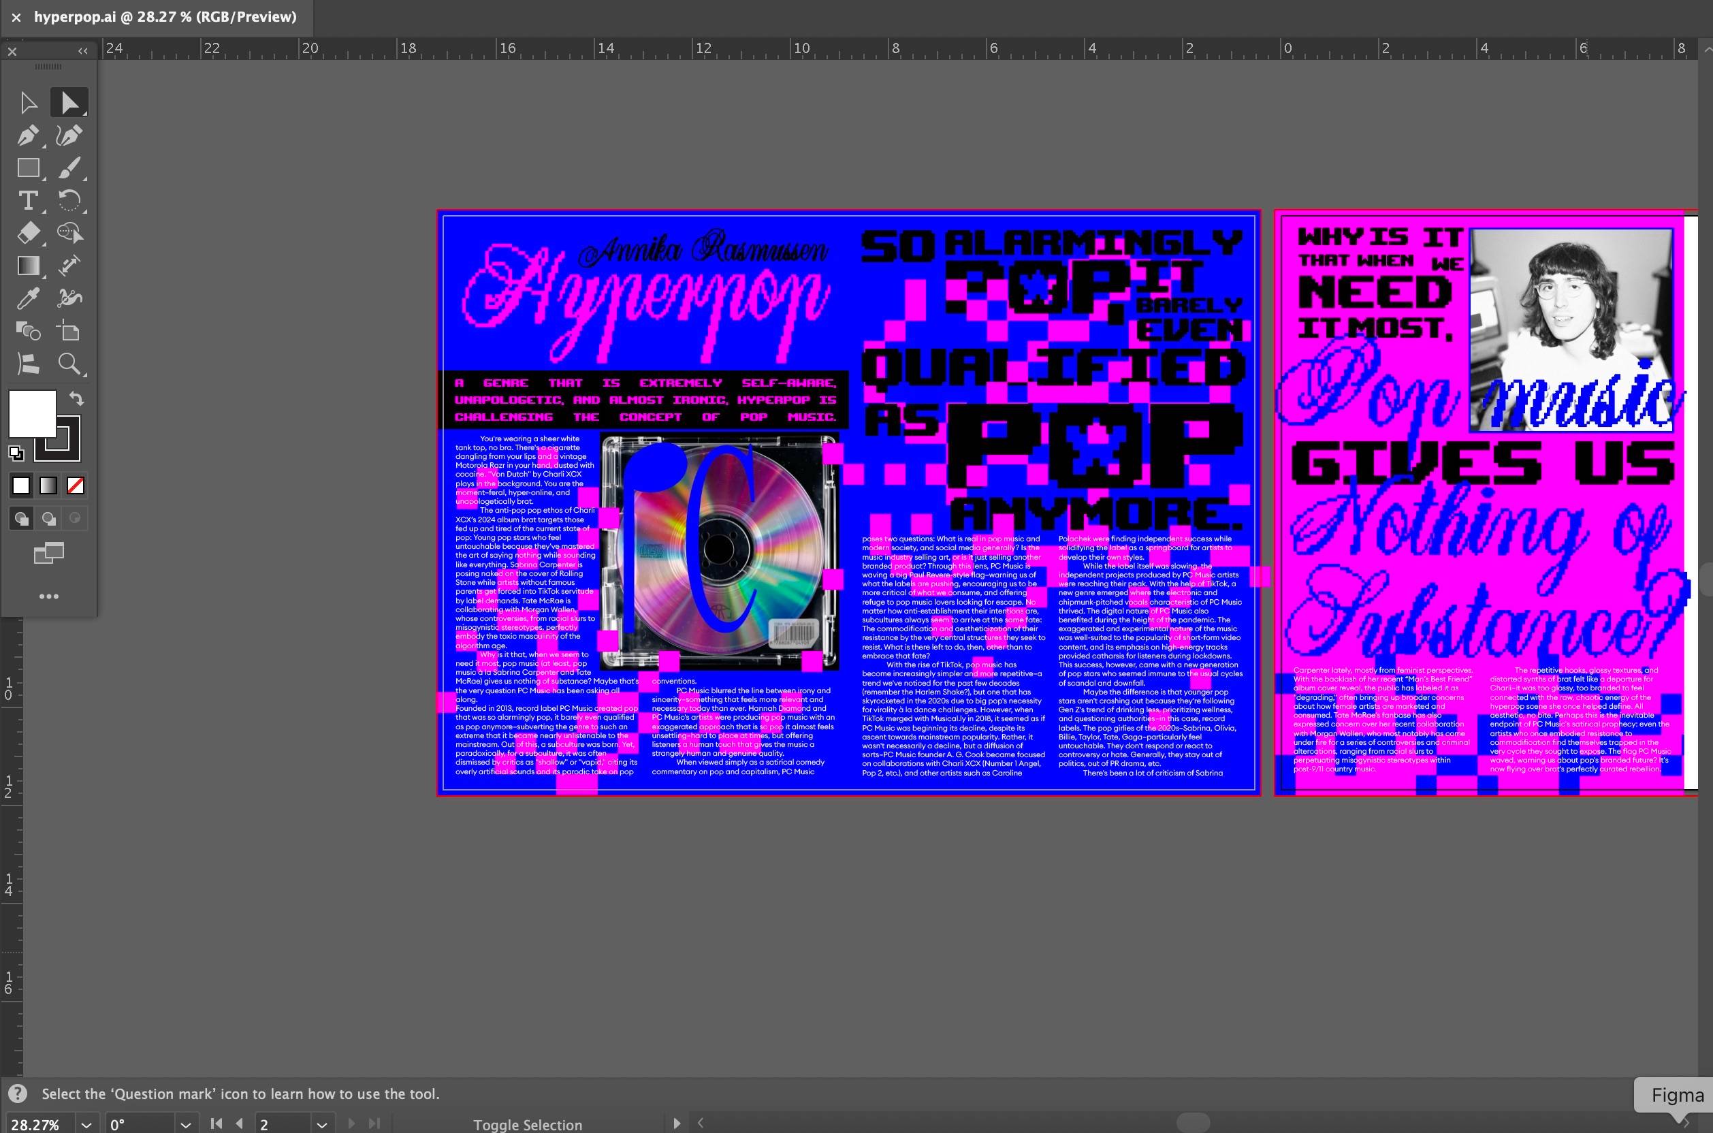Image resolution: width=1713 pixels, height=1133 pixels.
Task: Select the Curvature tool
Action: 69,135
